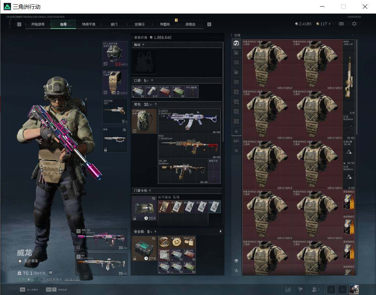Expand the 胸挂 help question mark
Screen dimensions: 376x295
coord(143,45)
